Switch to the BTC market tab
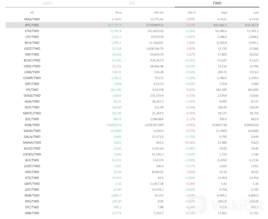 pyautogui.click(x=132, y=3)
